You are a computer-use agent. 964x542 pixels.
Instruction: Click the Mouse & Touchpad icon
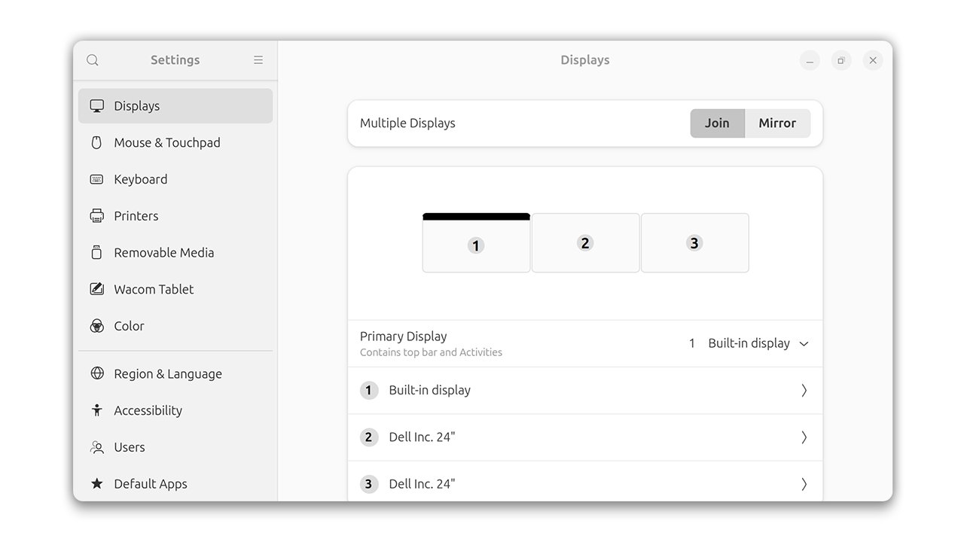click(x=96, y=142)
